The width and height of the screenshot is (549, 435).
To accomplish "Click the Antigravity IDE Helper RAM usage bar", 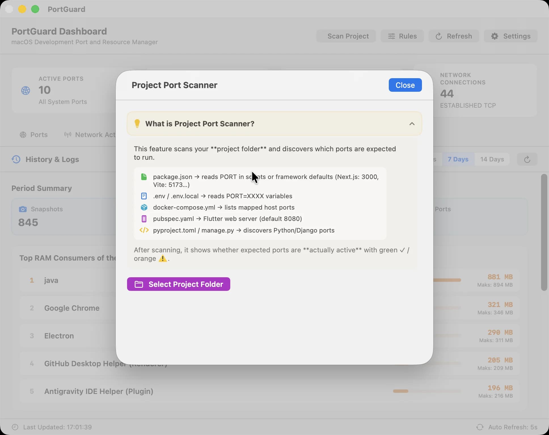I will tap(427, 391).
